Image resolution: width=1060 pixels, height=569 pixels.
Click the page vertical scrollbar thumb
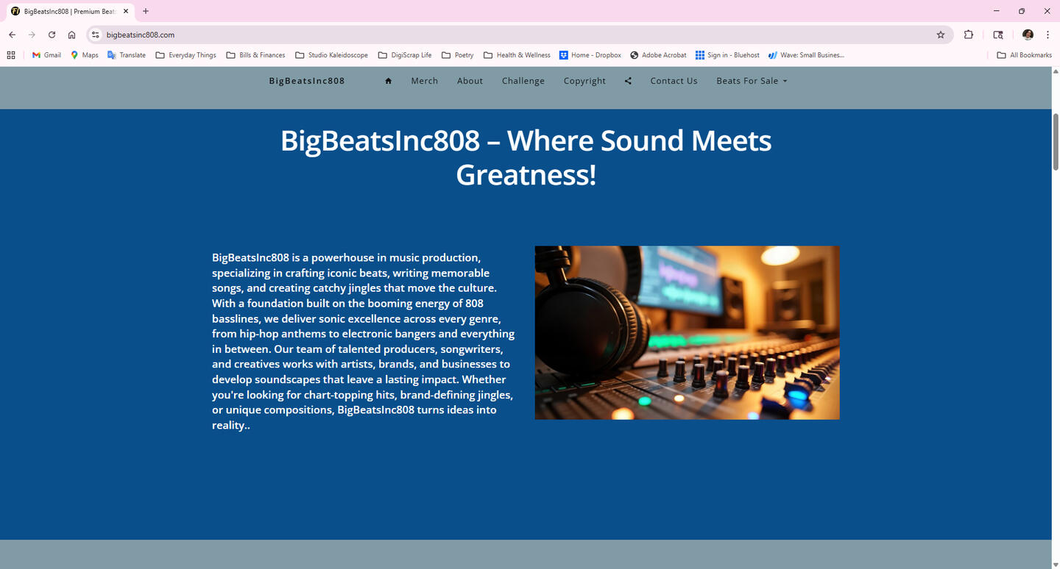(x=1056, y=142)
